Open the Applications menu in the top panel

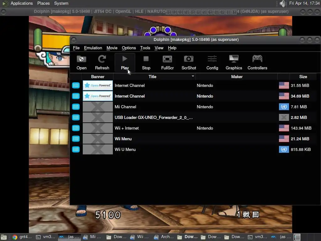(x=22, y=3)
